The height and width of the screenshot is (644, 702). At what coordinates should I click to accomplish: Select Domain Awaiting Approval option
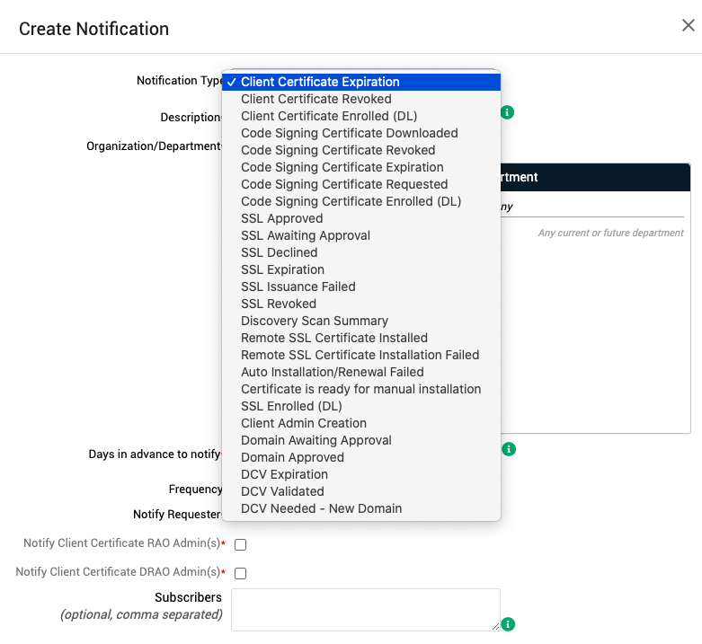click(316, 440)
